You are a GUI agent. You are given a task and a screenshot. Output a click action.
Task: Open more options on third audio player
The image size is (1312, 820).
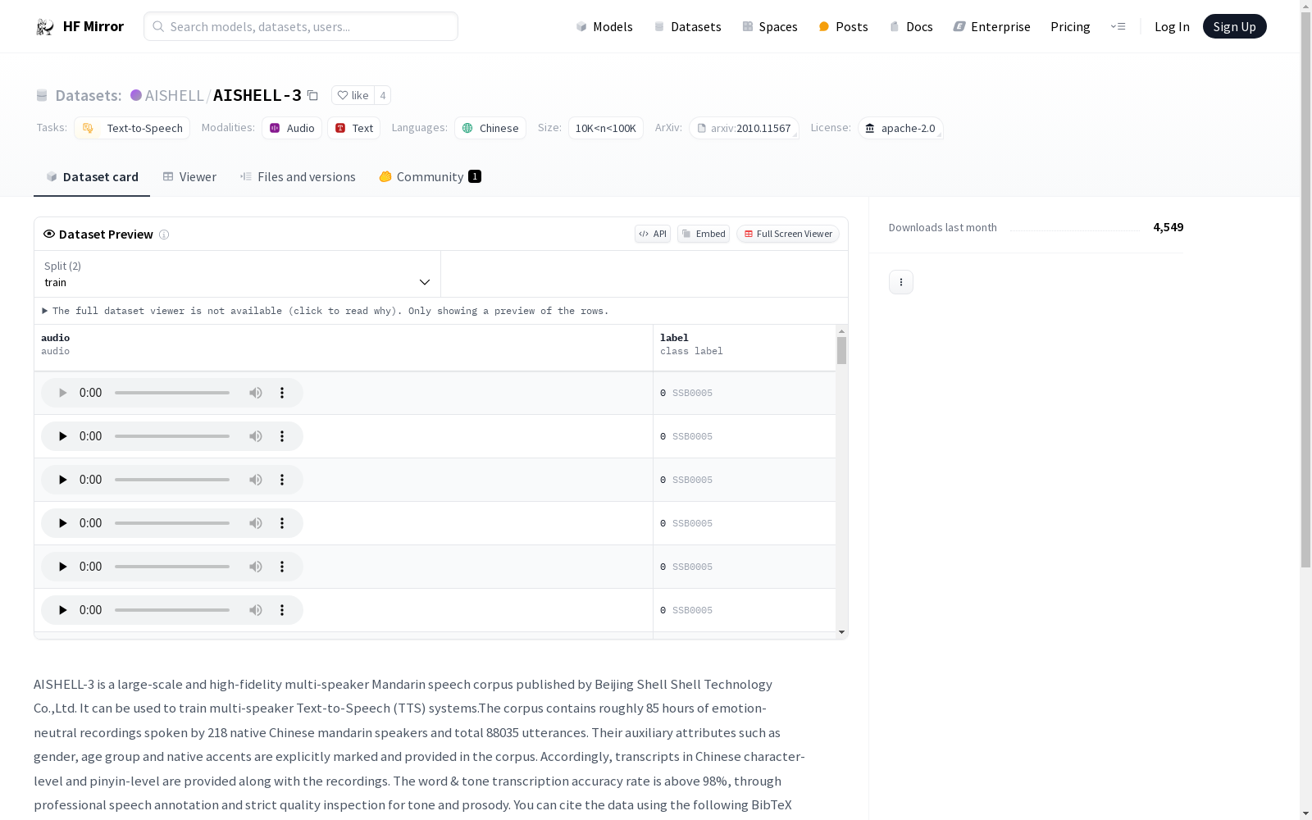pos(282,480)
